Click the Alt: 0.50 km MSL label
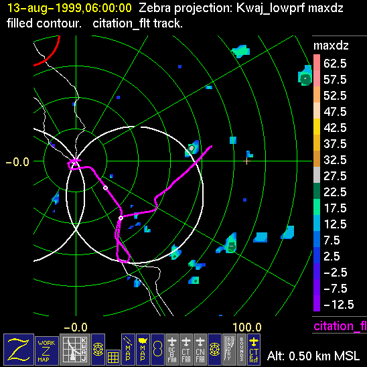The height and width of the screenshot is (367, 367). tap(313, 356)
